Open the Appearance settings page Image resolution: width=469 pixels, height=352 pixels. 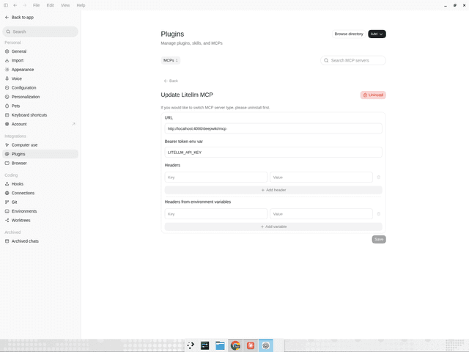[40, 70]
